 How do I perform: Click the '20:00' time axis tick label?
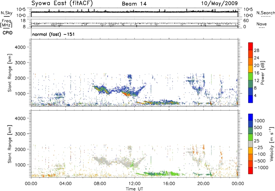tap(203, 184)
